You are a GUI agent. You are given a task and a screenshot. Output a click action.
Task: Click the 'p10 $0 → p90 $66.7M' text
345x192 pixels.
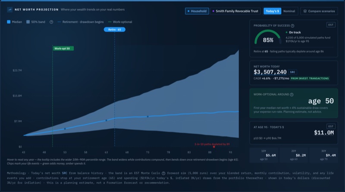tap(267, 138)
